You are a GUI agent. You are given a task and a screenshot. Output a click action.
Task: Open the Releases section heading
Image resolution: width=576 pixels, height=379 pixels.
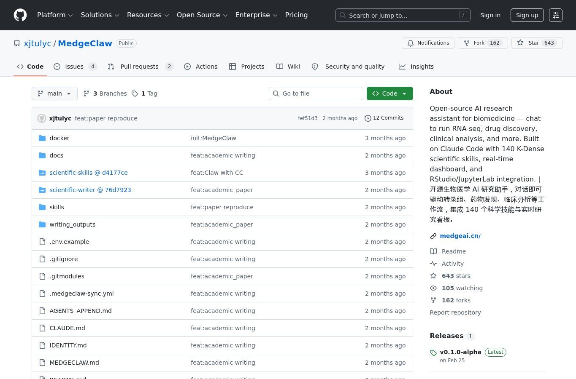446,336
